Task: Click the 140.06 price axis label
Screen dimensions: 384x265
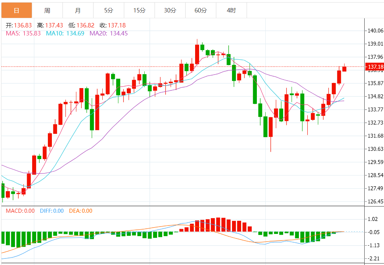Action: point(376,31)
